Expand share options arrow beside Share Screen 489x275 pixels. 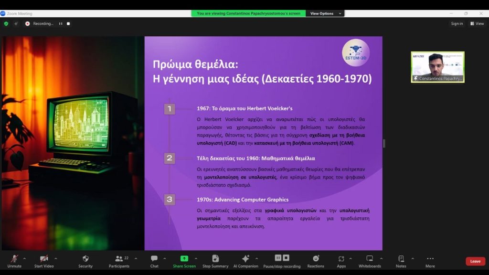click(x=196, y=258)
